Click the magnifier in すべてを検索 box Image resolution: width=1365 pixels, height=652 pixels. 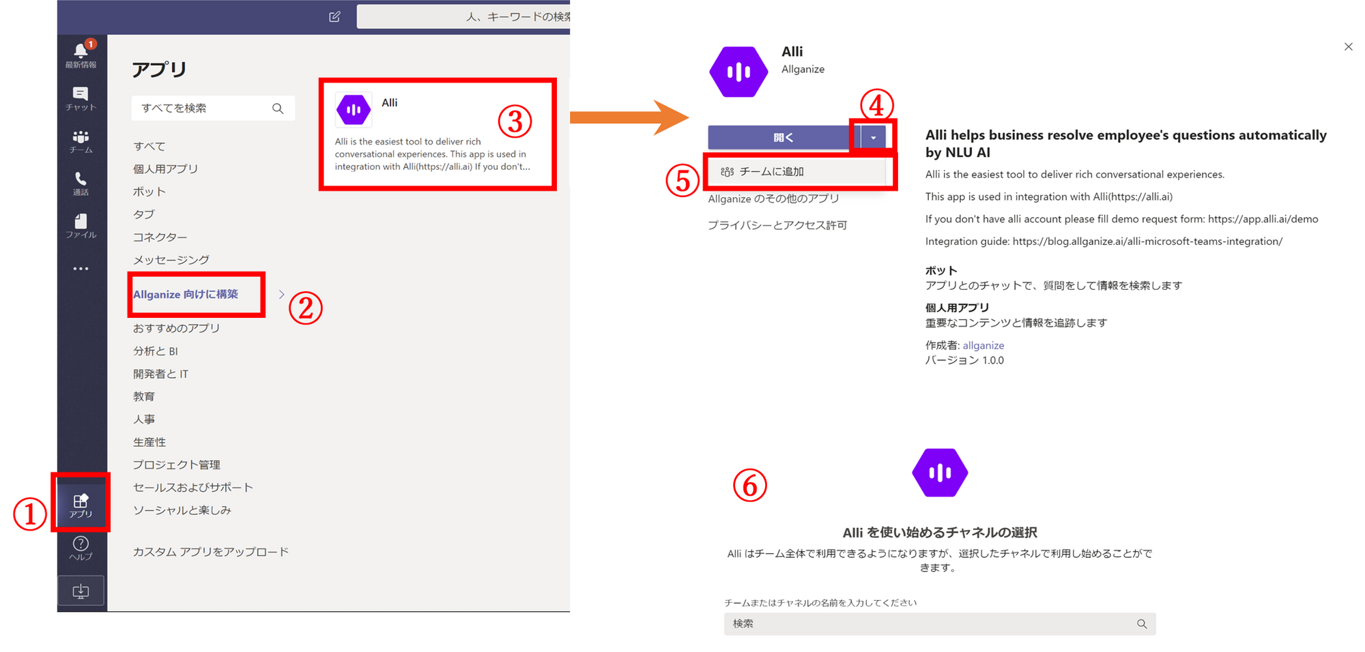click(278, 108)
